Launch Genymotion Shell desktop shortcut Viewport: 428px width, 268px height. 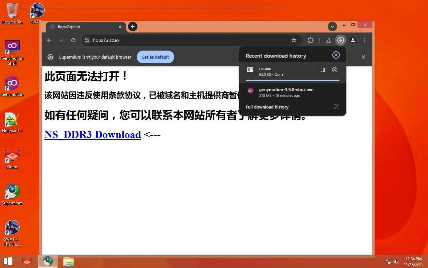(12, 53)
